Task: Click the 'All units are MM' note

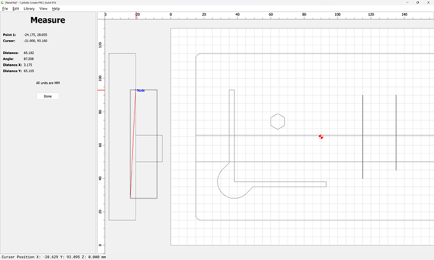Action: 48,83
